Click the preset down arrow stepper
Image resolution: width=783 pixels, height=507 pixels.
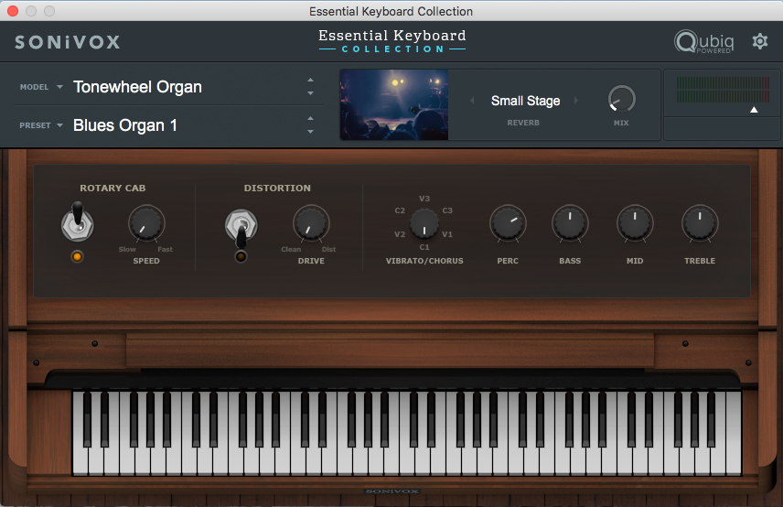click(310, 132)
